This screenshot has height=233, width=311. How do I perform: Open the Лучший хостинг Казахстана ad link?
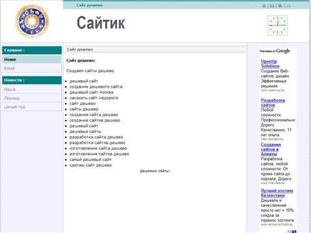click(x=277, y=193)
